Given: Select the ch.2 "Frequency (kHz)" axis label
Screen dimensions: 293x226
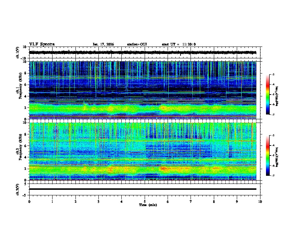Looking at the screenshot, I should click(x=20, y=147).
